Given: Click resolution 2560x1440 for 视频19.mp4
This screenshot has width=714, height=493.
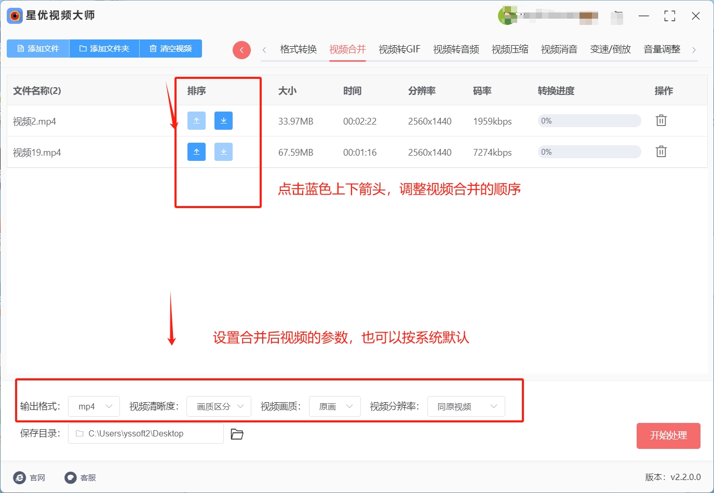Looking at the screenshot, I should click(x=429, y=153).
